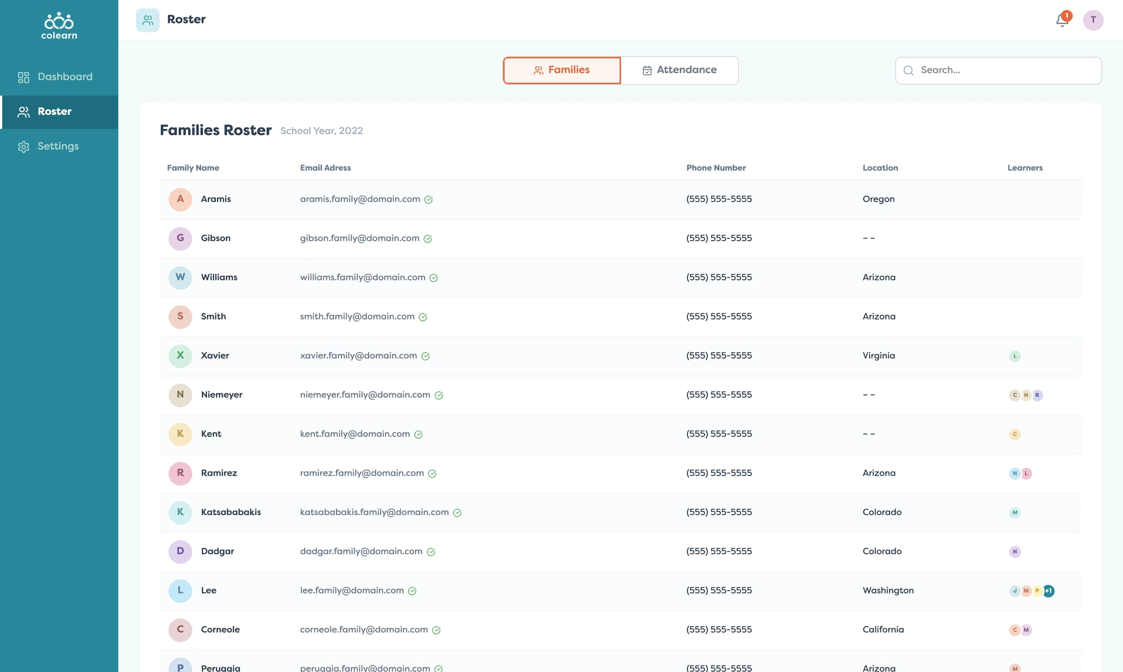Click the Aramis family avatar
Viewport: 1123px width, 672px height.
[180, 199]
